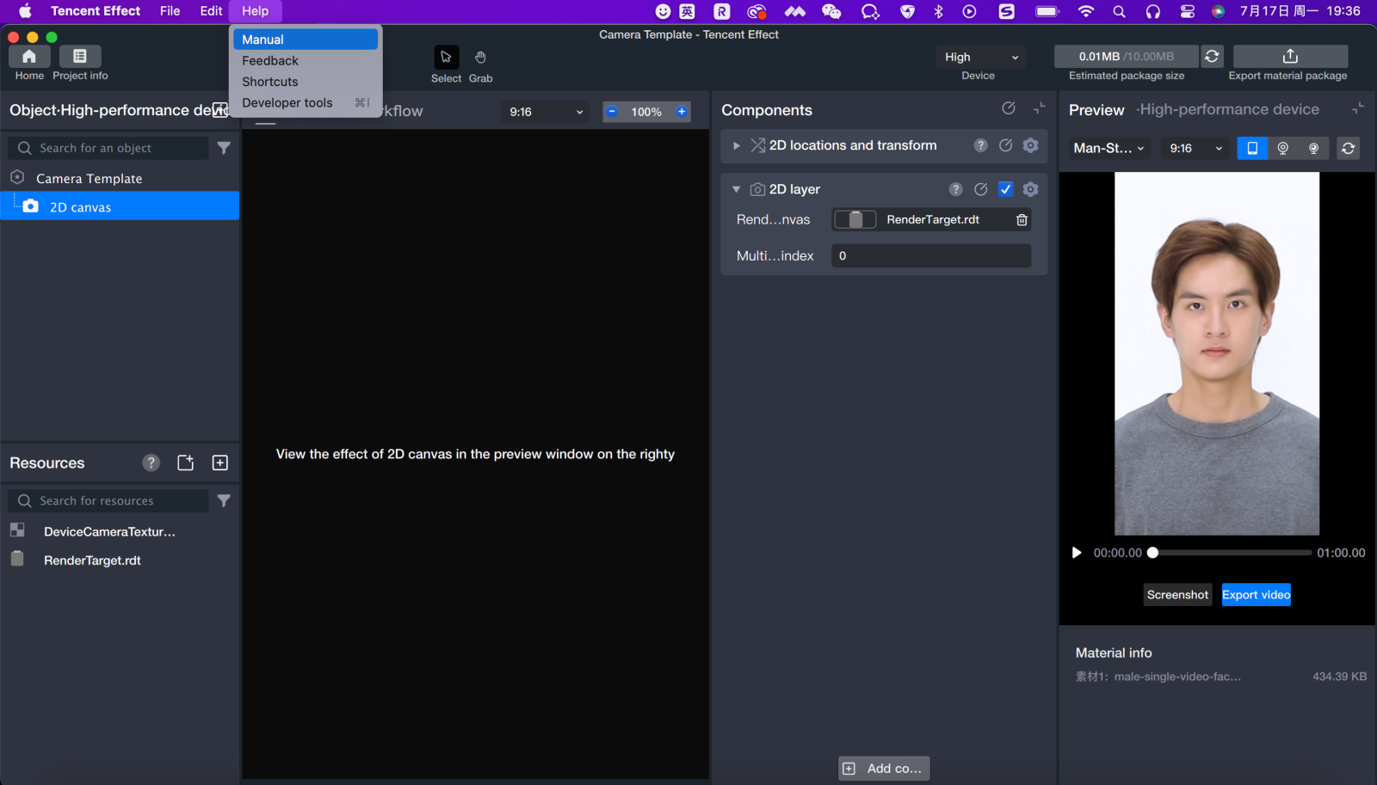
Task: Open the Preview panel 9:16 ratio dropdown
Action: coord(1195,148)
